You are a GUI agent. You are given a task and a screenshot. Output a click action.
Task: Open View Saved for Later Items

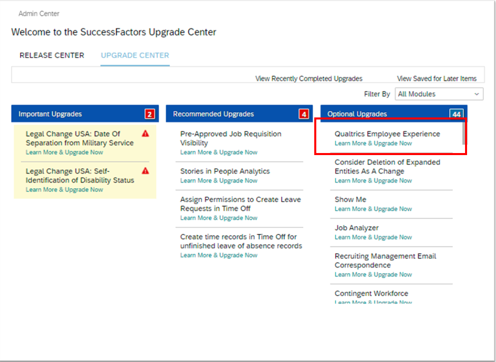437,78
